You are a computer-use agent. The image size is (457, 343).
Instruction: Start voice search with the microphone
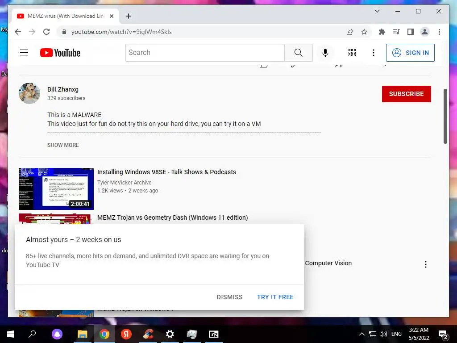[325, 53]
